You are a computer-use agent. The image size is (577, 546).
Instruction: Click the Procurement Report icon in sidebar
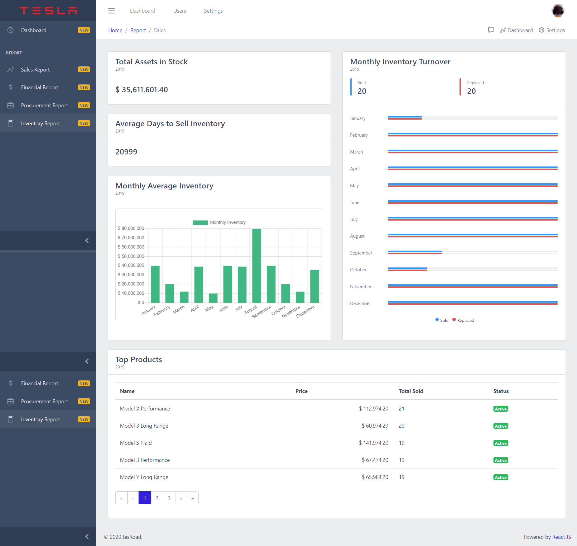coord(11,105)
